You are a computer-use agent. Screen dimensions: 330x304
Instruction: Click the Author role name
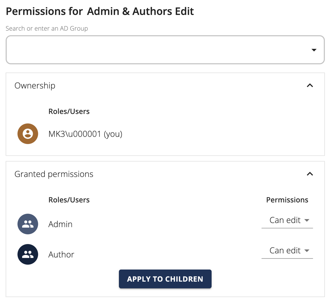pos(61,255)
